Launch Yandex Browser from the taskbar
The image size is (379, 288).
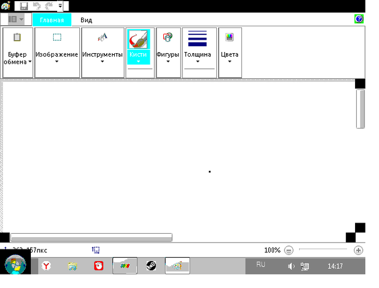point(45,266)
